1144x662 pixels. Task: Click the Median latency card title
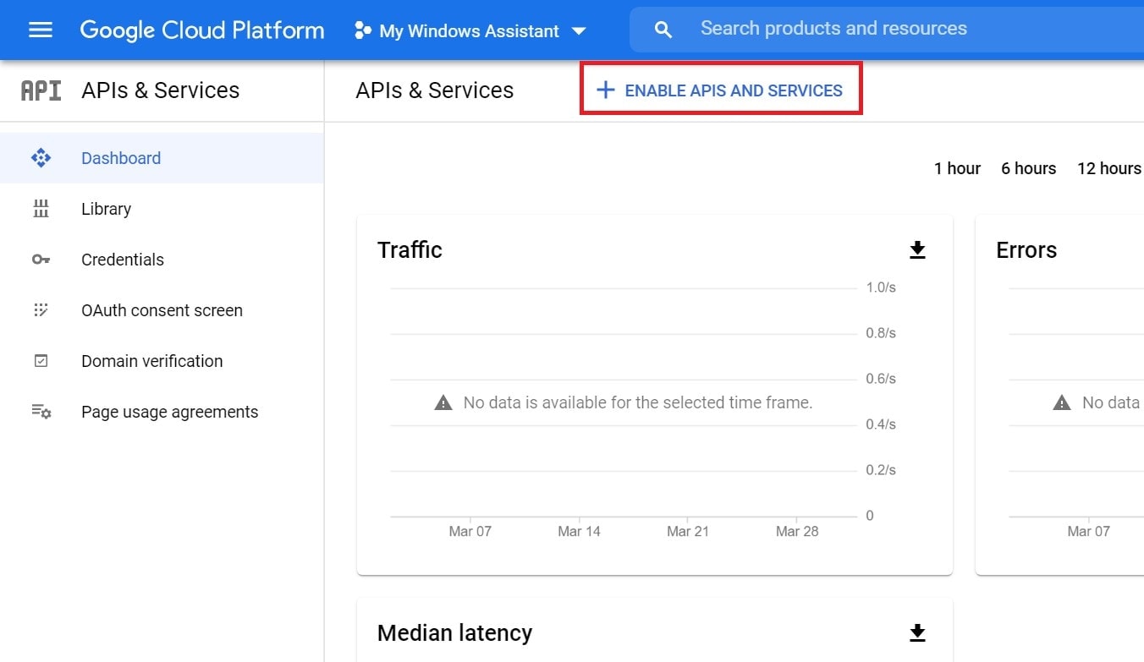pos(454,632)
